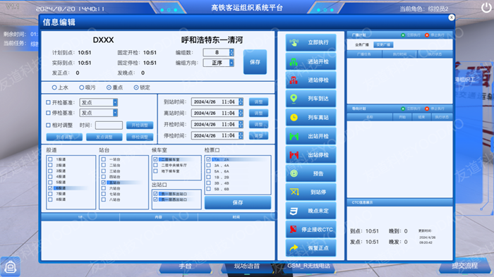The image size is (494, 277).
Task: Check the 5B、6B ticket gate checkbox
Action: pos(209,189)
